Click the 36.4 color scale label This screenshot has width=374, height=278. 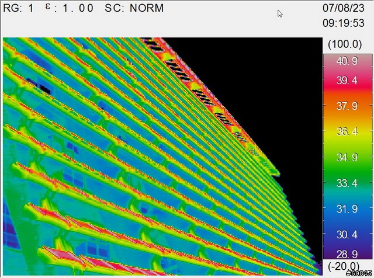(347, 131)
